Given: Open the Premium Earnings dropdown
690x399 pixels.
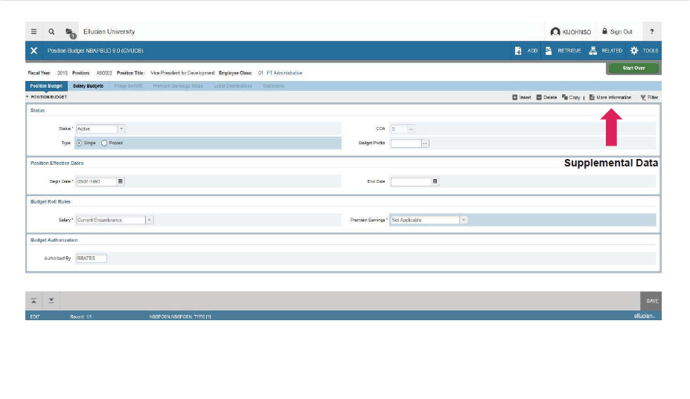Looking at the screenshot, I should pos(463,220).
